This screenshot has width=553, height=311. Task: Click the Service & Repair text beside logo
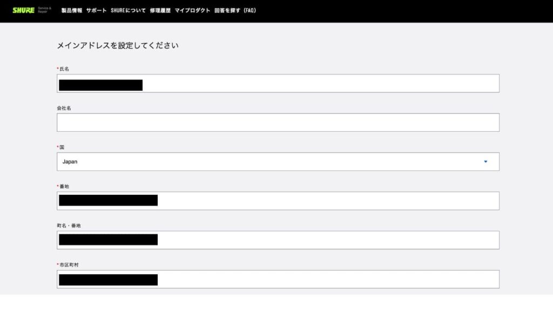tap(44, 10)
